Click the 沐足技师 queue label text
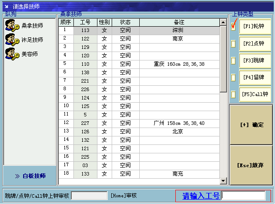The height and width of the screenshot is (204, 275). 32,40
